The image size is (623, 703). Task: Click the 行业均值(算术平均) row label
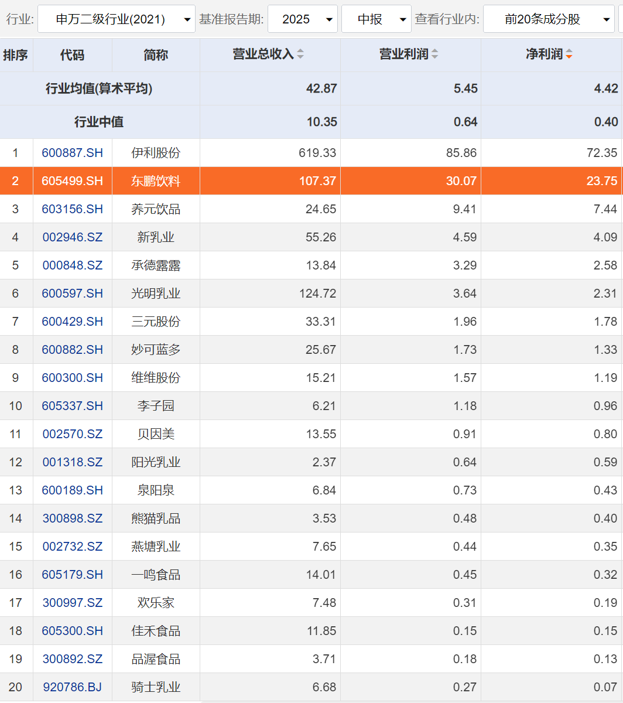(x=99, y=88)
